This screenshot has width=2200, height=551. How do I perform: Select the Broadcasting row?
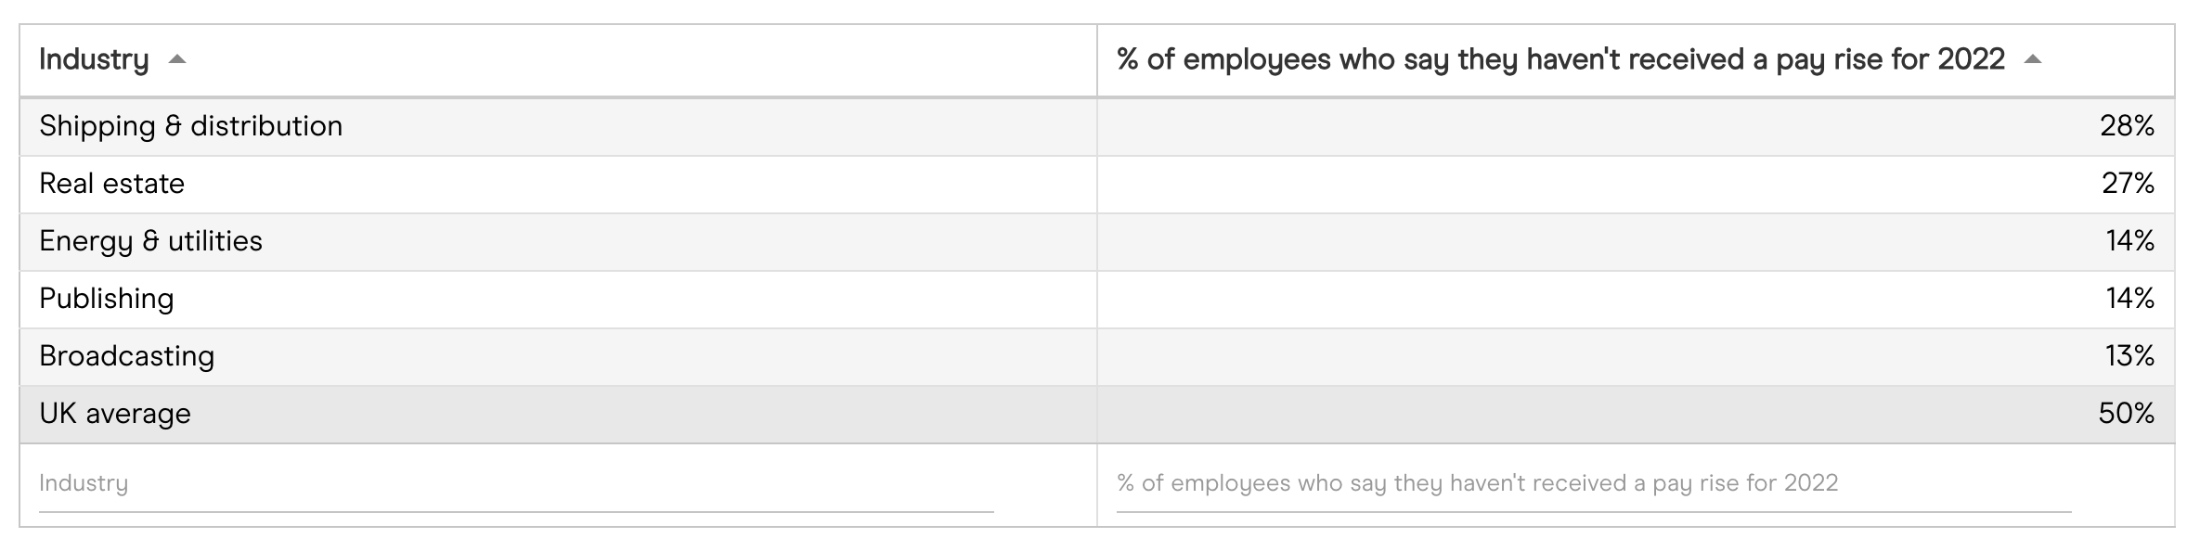[x=126, y=356]
